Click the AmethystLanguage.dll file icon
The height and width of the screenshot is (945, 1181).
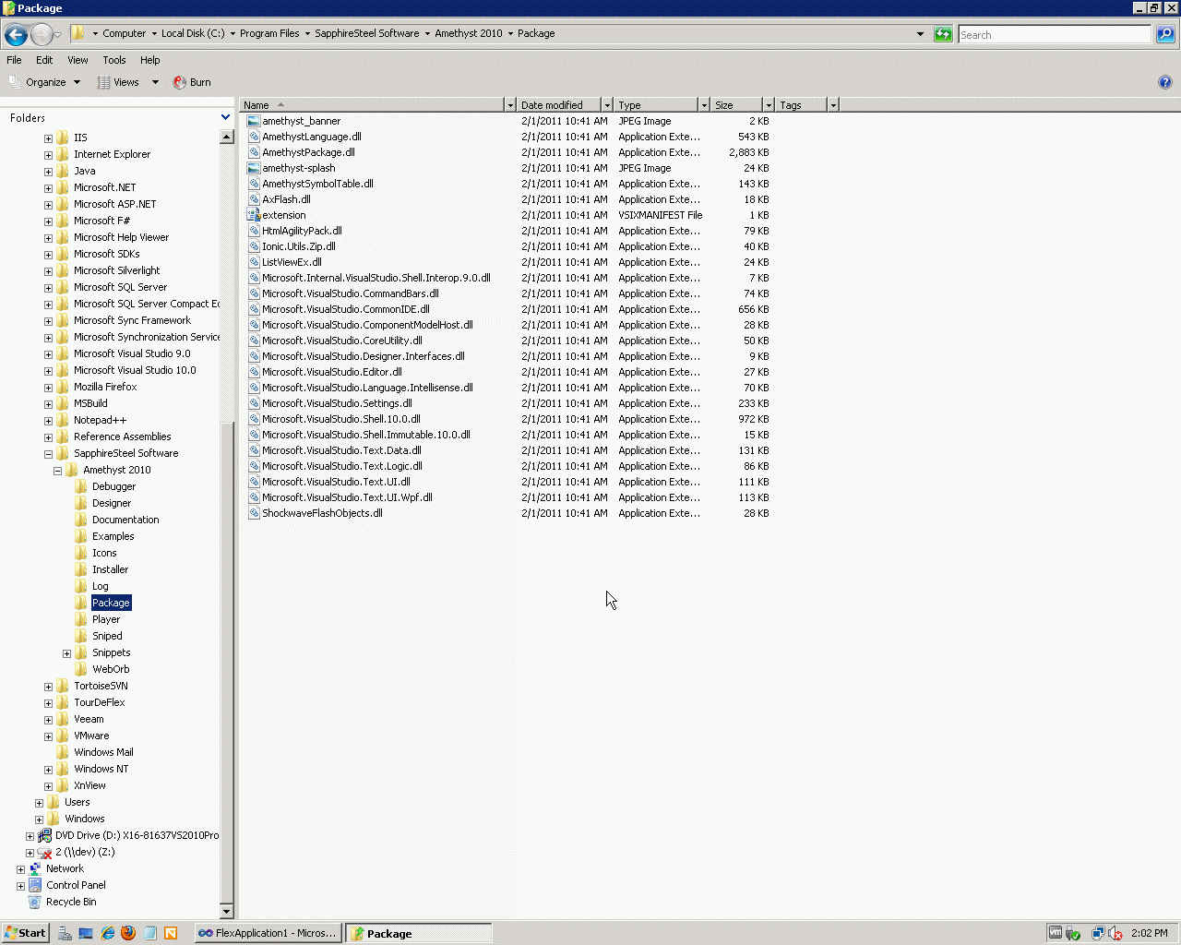click(x=254, y=137)
